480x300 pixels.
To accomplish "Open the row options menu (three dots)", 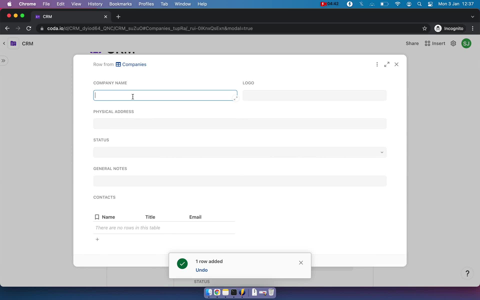I will click(x=377, y=64).
